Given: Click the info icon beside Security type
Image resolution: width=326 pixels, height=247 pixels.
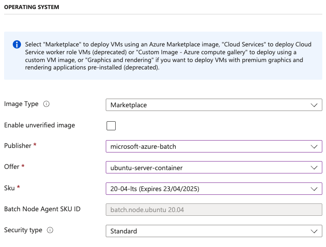Looking at the screenshot, I should pyautogui.click(x=50, y=231).
